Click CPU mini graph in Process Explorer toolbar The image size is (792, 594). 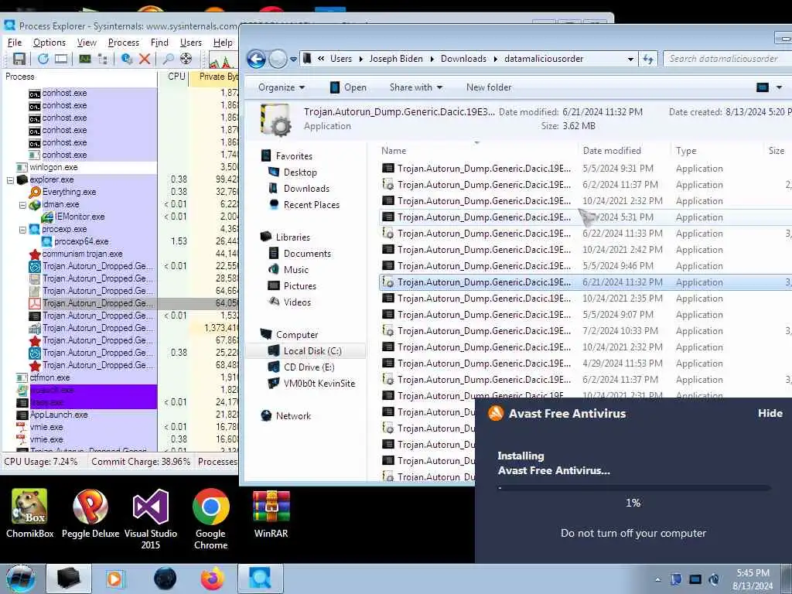click(x=223, y=60)
